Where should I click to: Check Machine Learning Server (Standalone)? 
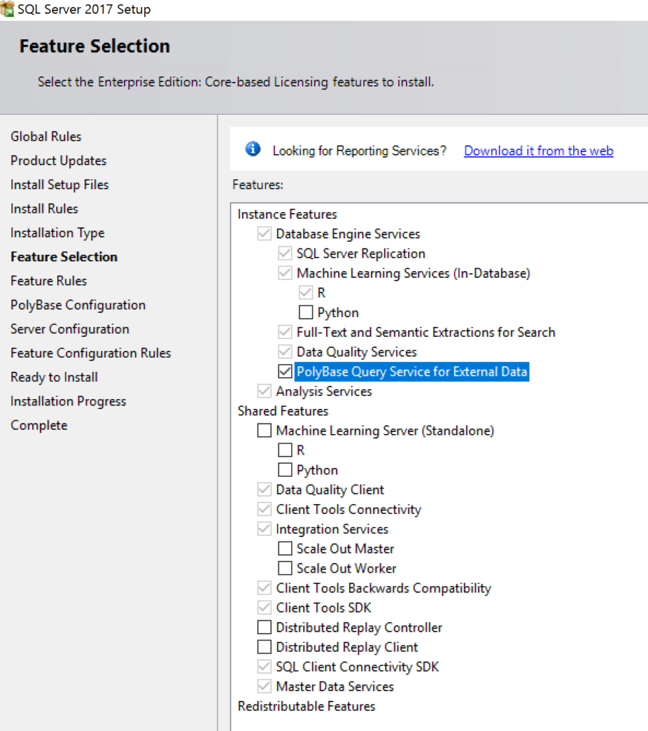click(264, 430)
